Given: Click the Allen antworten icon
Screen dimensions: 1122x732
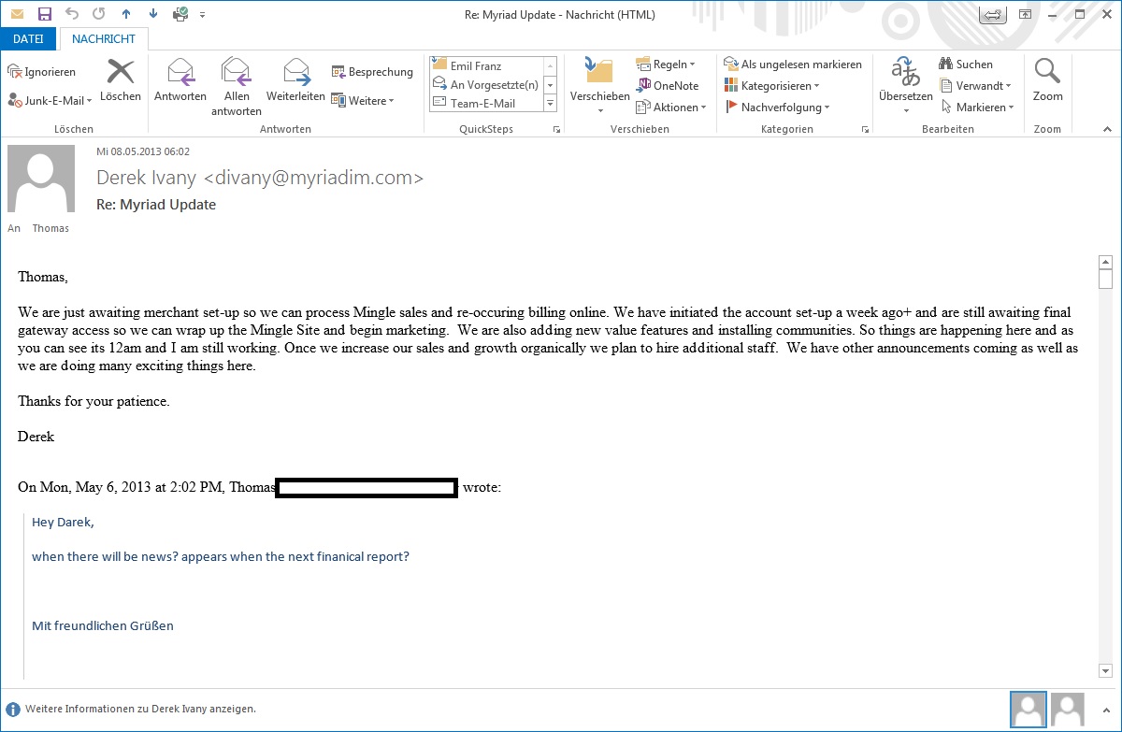Looking at the screenshot, I should point(236,82).
